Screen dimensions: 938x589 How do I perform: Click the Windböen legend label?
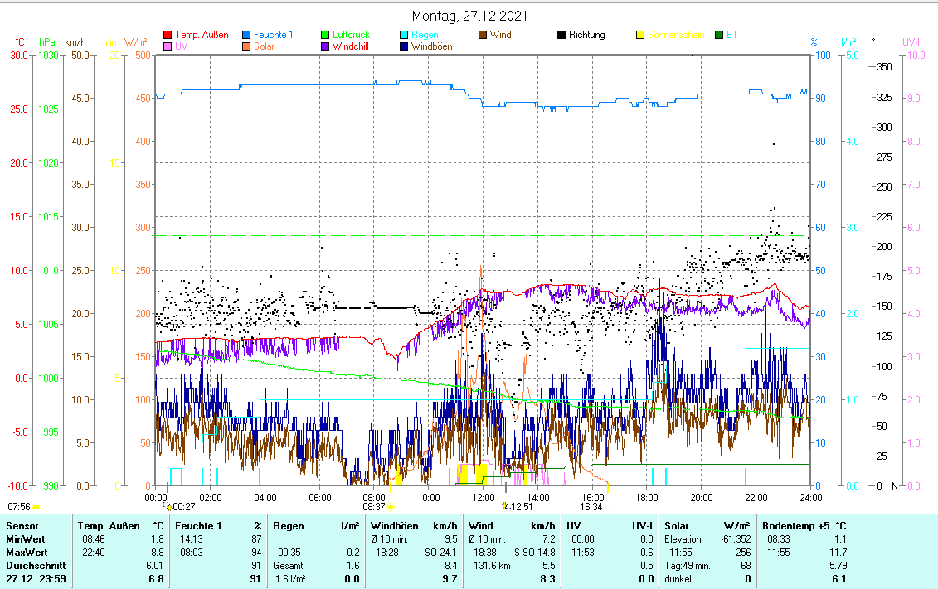431,47
